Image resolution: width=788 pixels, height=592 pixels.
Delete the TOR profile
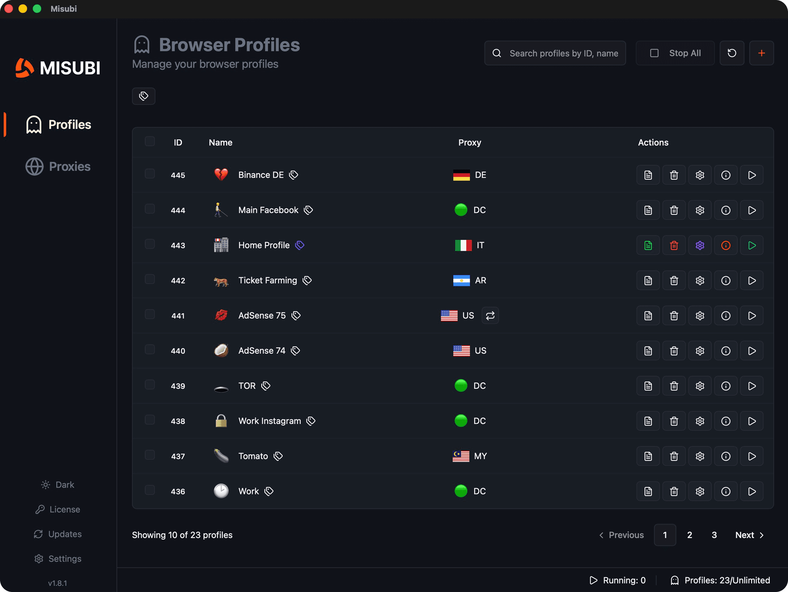[674, 386]
